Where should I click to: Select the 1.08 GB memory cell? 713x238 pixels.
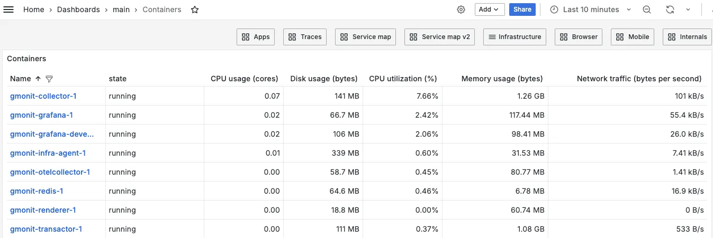click(x=495, y=229)
